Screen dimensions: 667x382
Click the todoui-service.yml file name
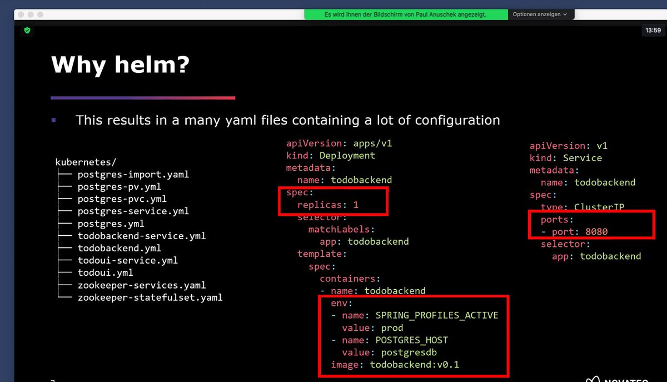coord(128,260)
